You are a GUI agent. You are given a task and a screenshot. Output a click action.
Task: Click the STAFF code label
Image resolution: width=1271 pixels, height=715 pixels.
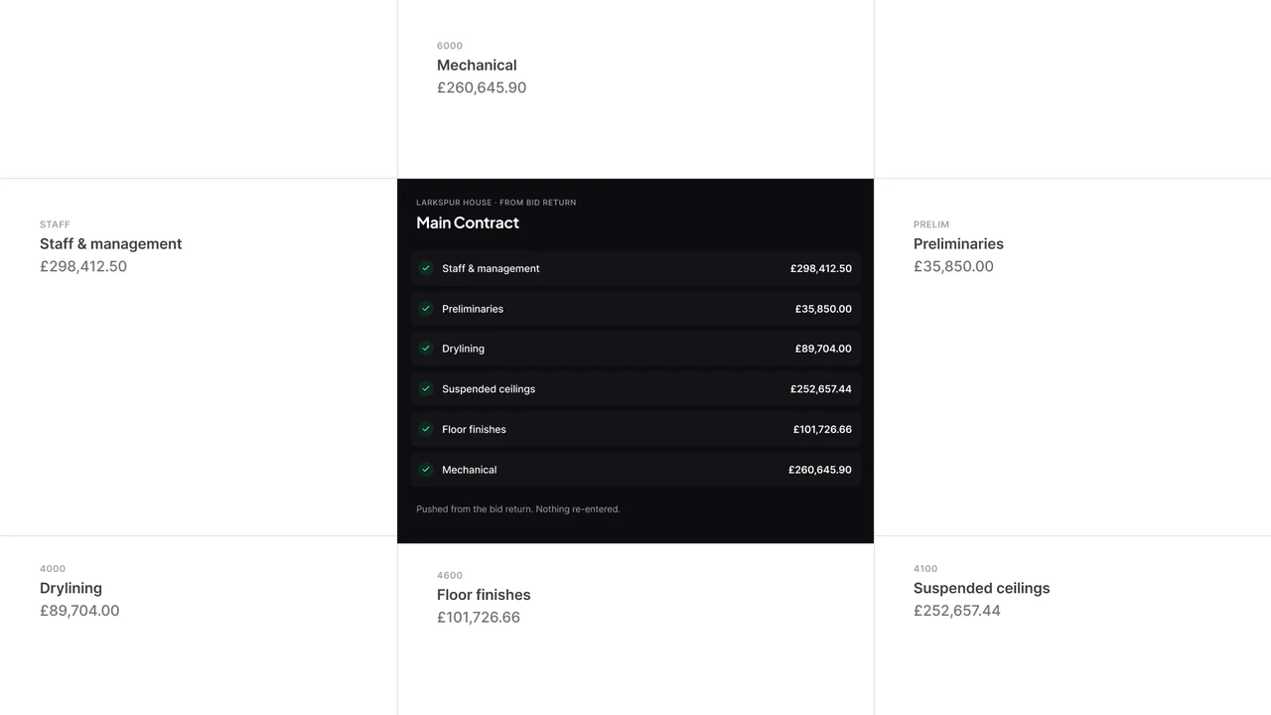[x=55, y=224]
